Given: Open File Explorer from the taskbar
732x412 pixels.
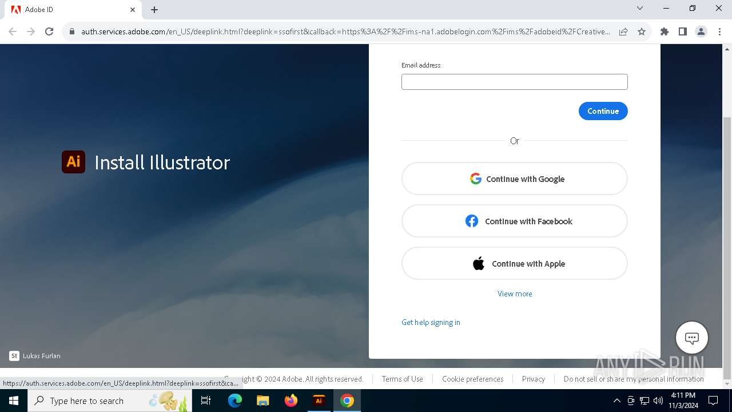Looking at the screenshot, I should (263, 401).
